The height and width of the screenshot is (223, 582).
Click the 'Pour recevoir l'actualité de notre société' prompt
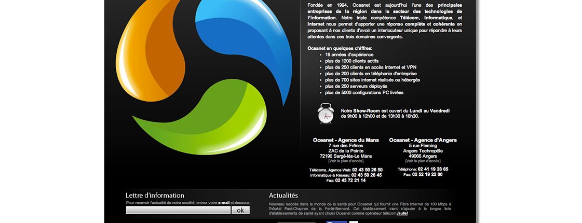[188, 203]
